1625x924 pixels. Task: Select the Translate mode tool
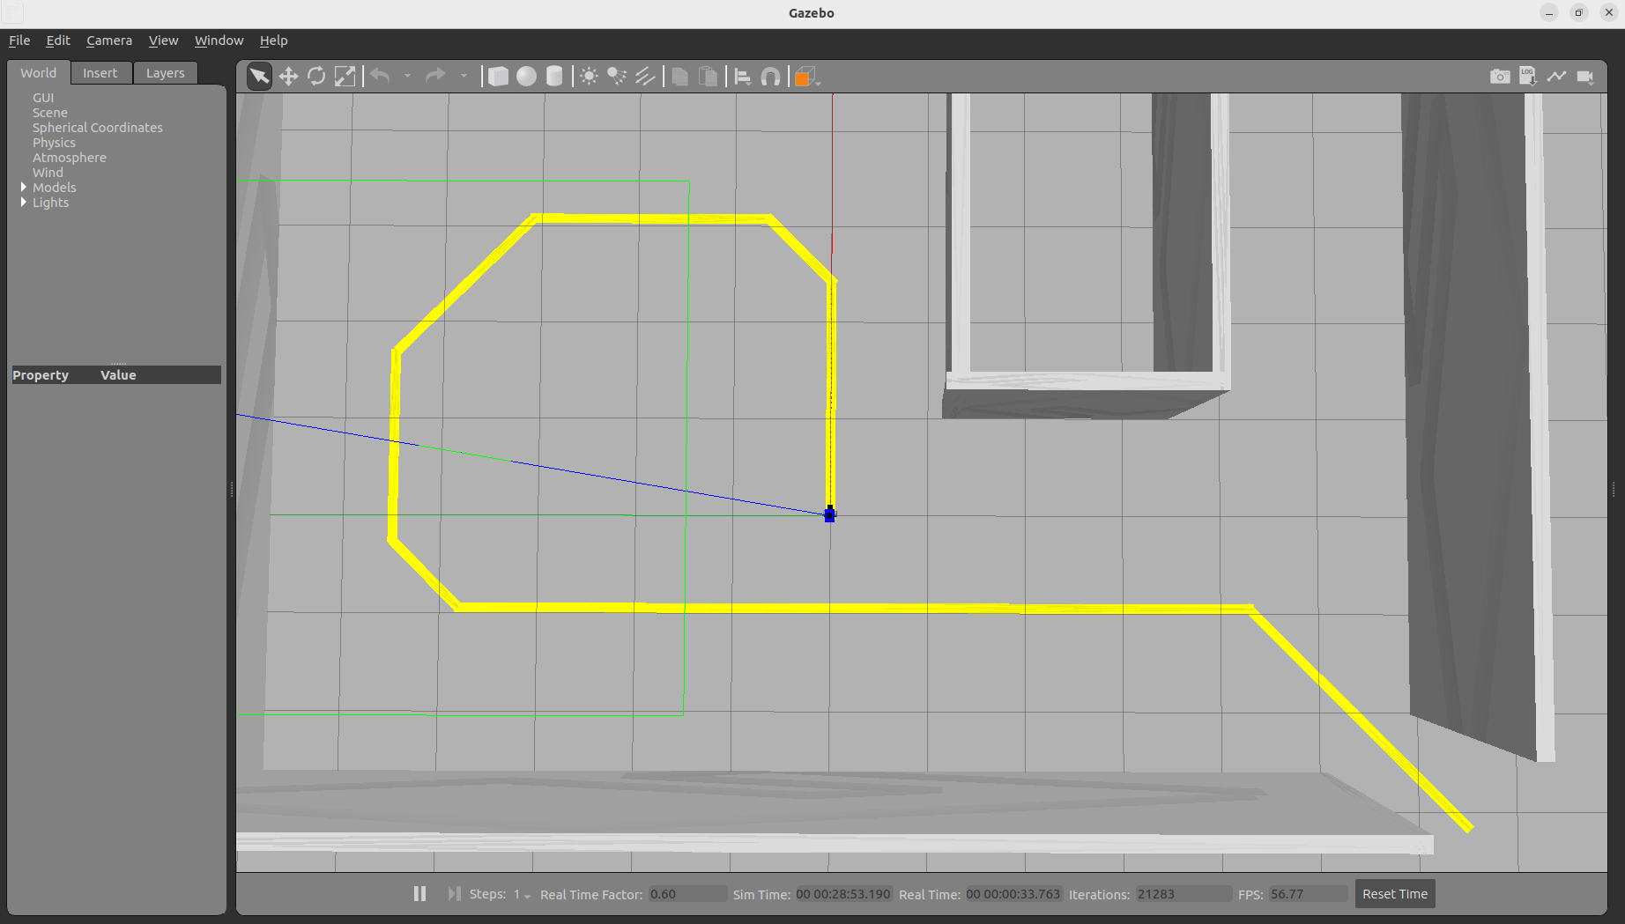pos(288,77)
